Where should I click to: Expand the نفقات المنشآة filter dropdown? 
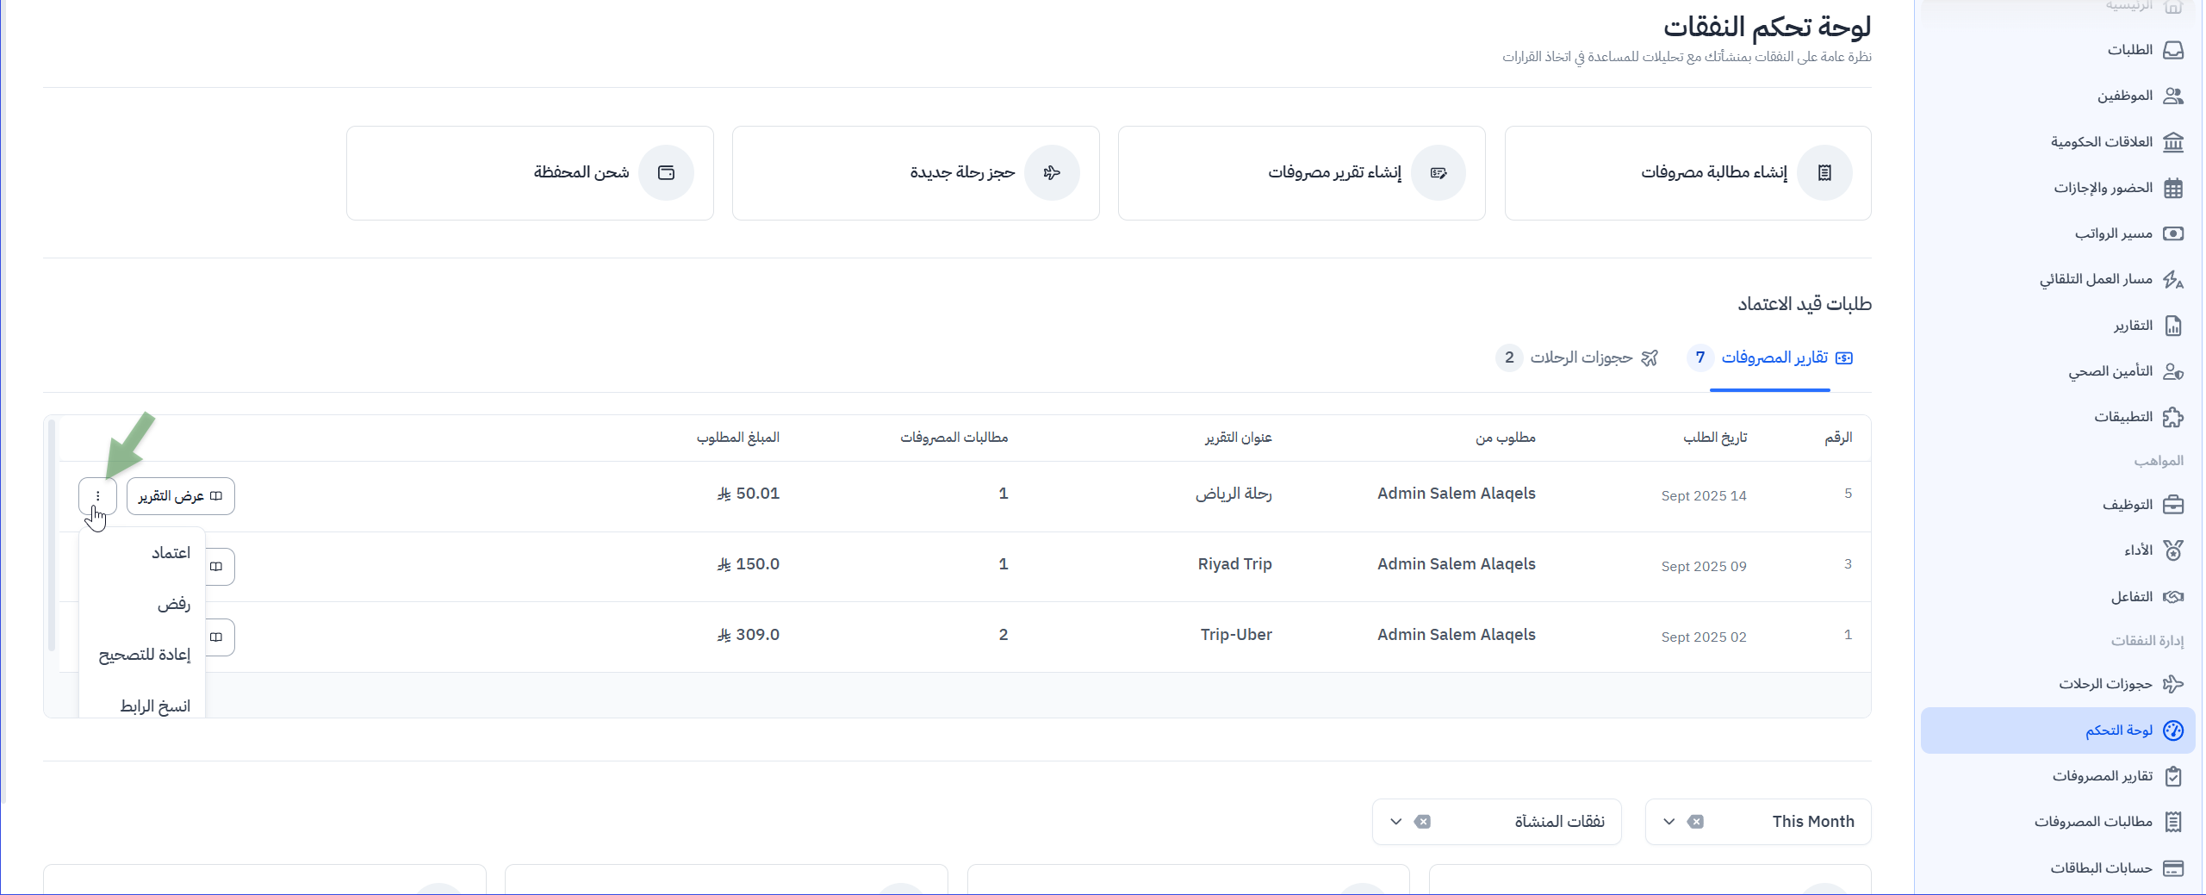1395,822
